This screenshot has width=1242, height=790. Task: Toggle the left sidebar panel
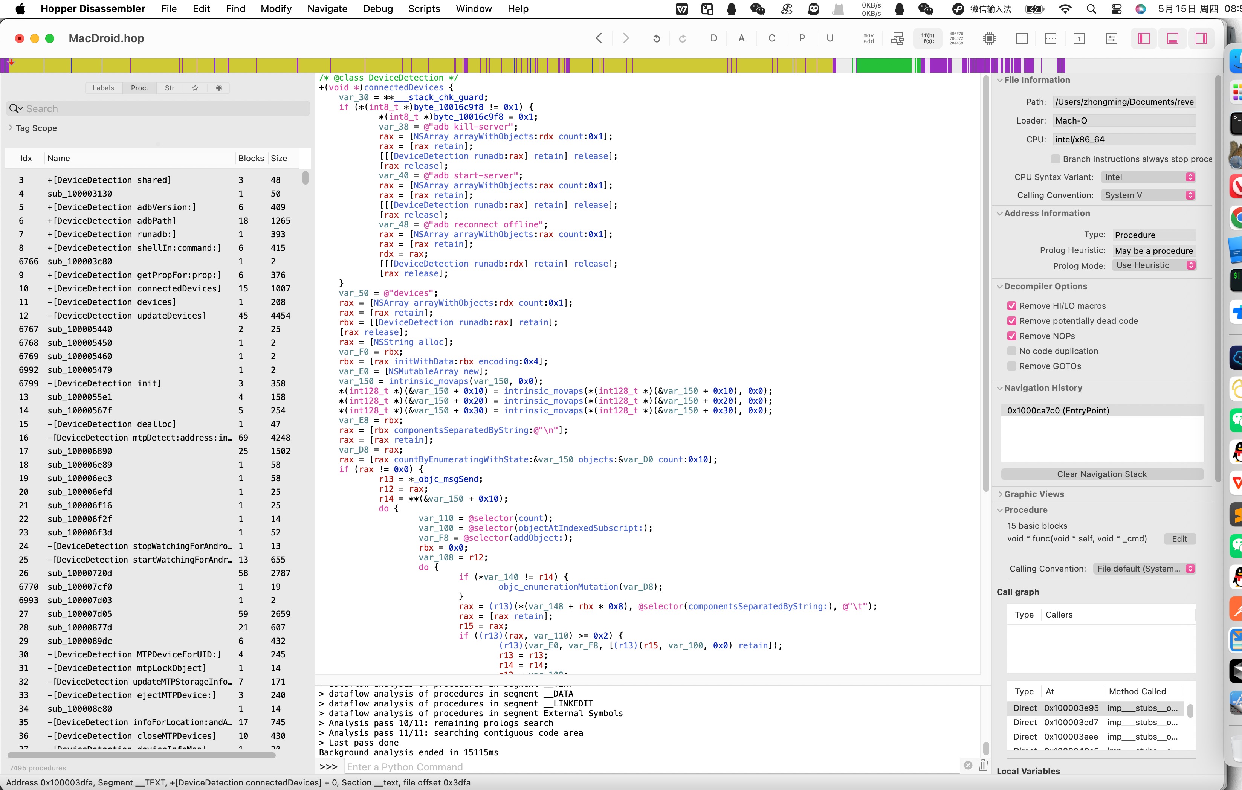pos(1144,39)
